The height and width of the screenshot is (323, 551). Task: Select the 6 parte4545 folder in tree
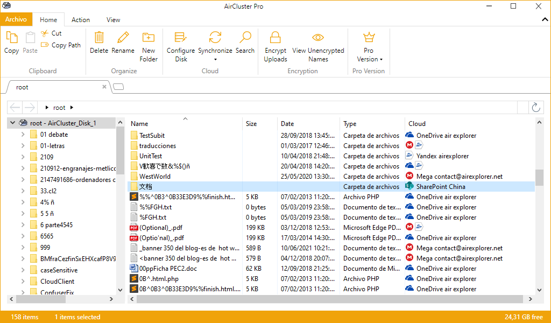pos(56,225)
